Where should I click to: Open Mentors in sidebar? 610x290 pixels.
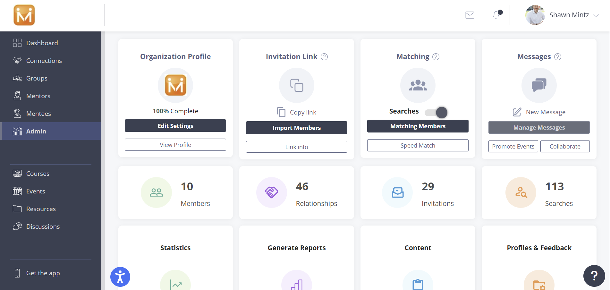point(51,96)
